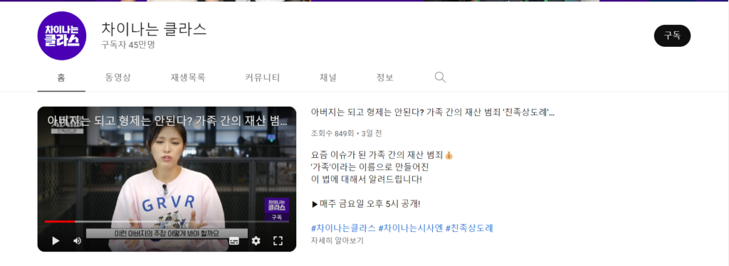Expand description with 자세히 알아보기
This screenshot has height=266, width=729.
(x=337, y=240)
